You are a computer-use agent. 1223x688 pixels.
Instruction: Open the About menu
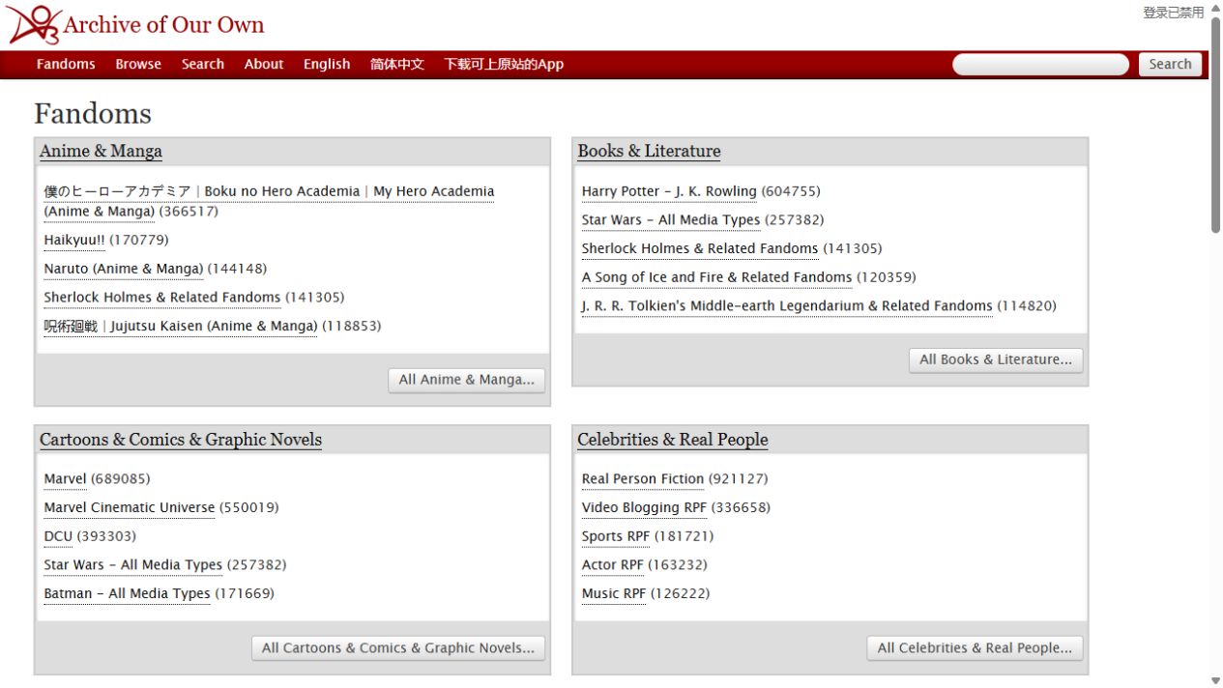coord(264,64)
